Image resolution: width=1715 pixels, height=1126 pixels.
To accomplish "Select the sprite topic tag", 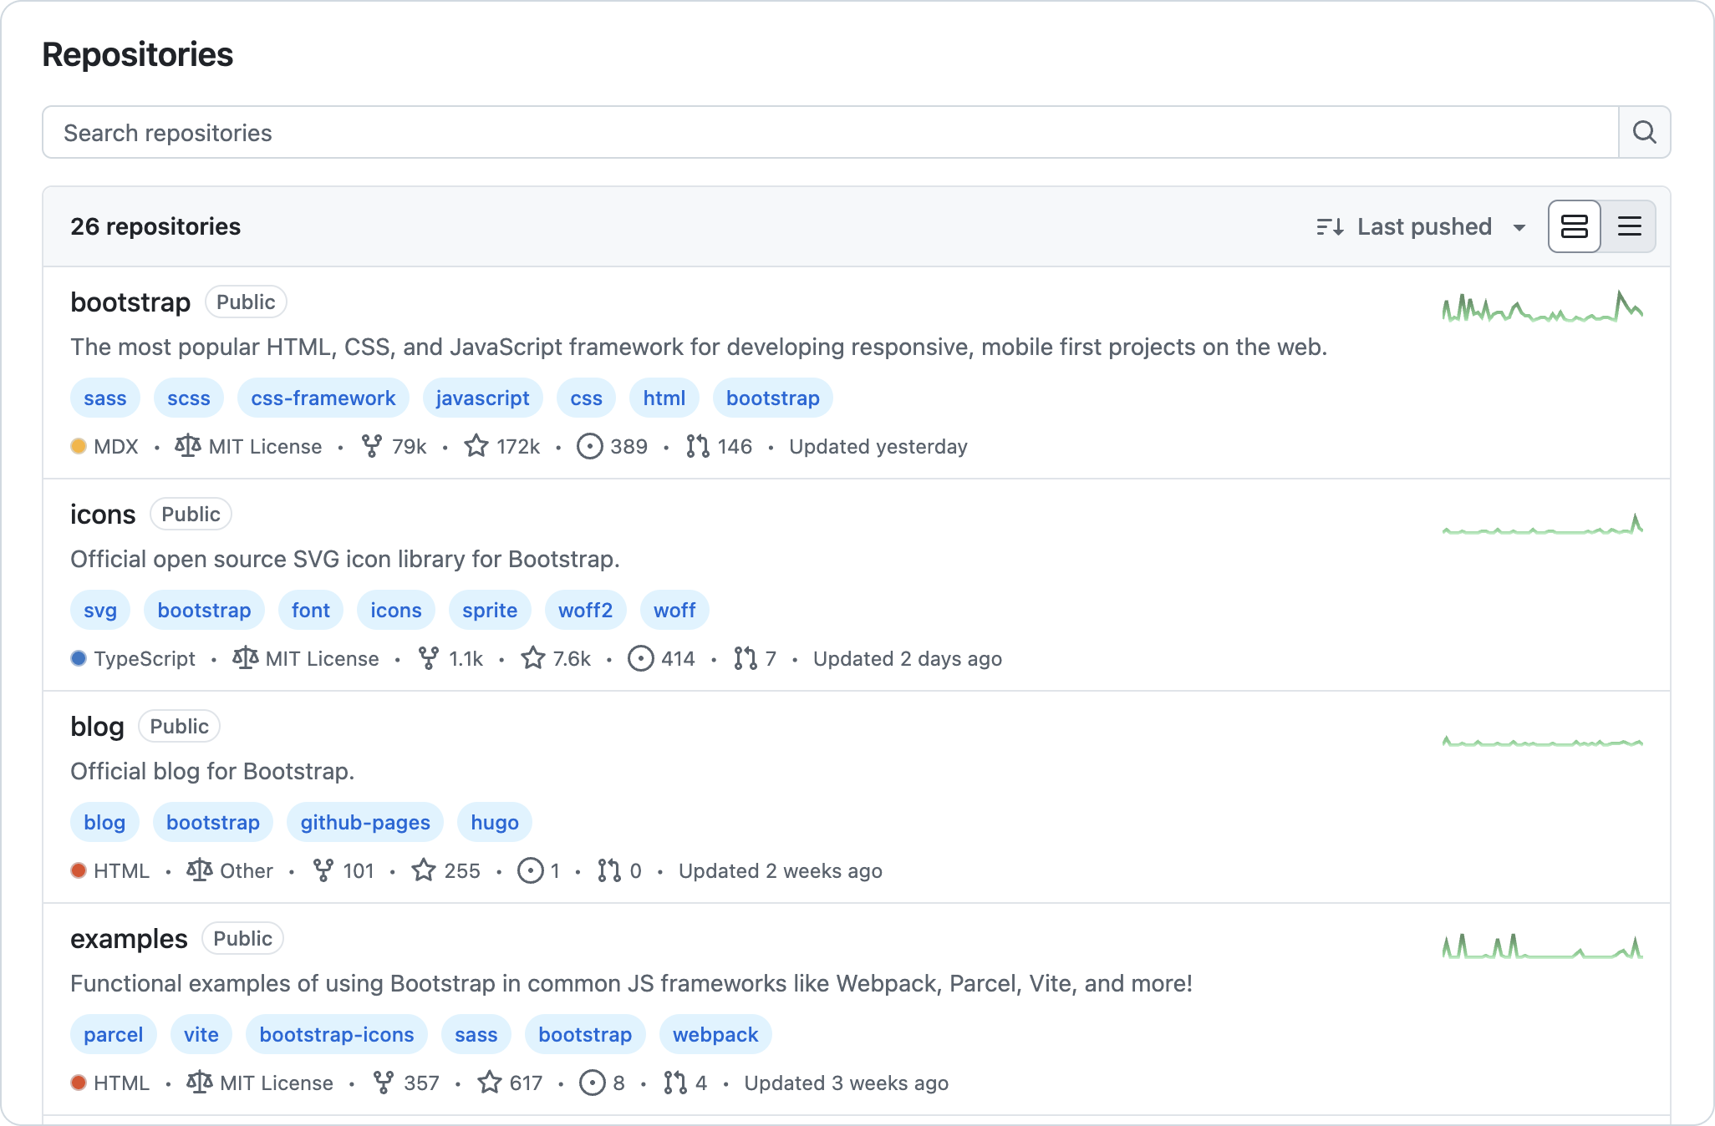I will 490,610.
